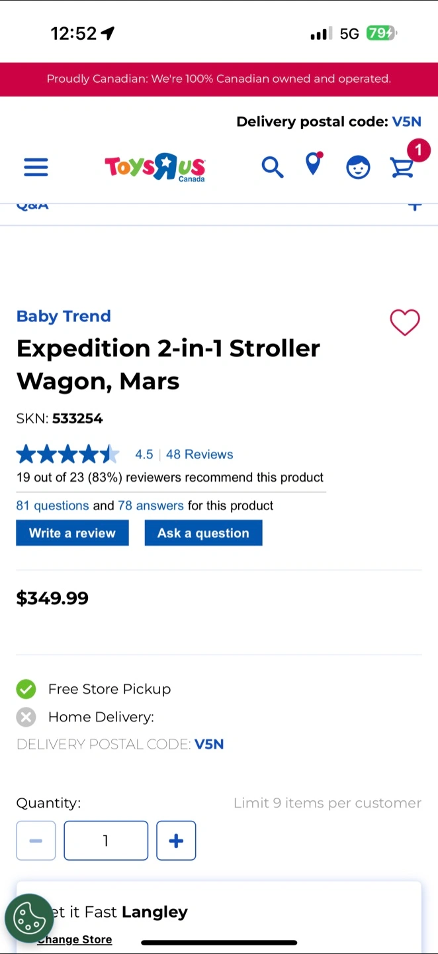438x954 pixels.
Task: Tap the Toys R Us Canada logo
Action: click(x=155, y=167)
